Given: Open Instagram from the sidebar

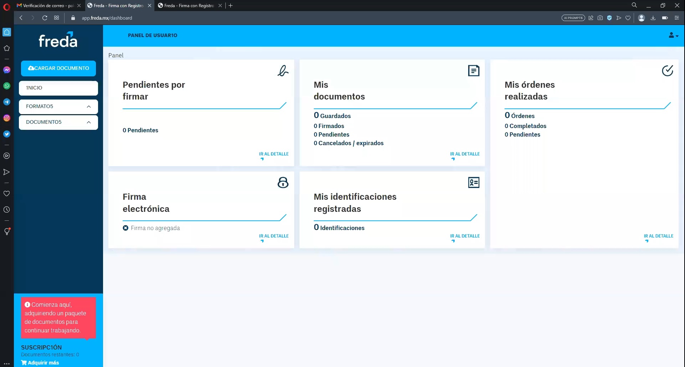Looking at the screenshot, I should pos(7,118).
